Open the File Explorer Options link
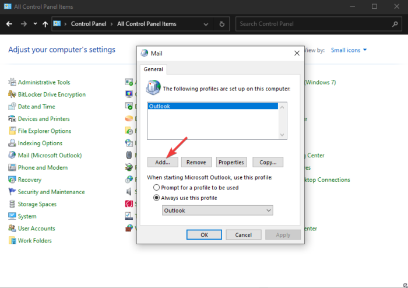 (44, 131)
